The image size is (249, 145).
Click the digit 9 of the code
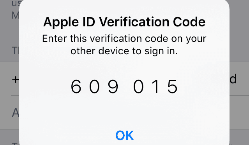coord(113,86)
